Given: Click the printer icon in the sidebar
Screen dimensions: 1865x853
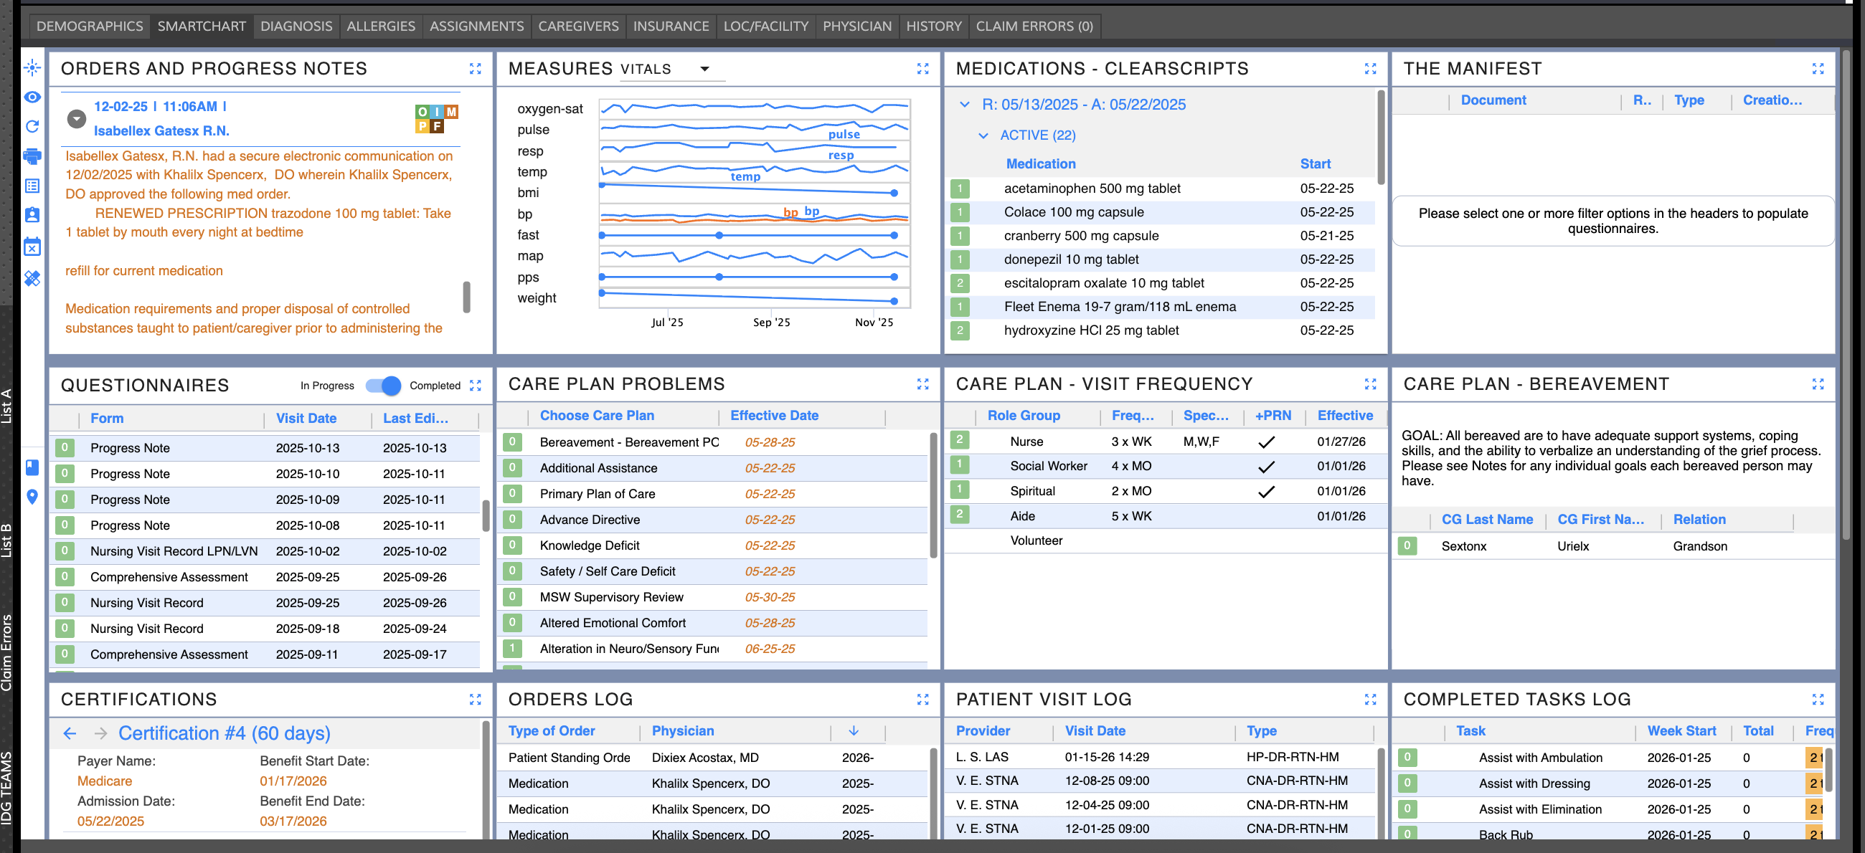Looking at the screenshot, I should (x=32, y=156).
